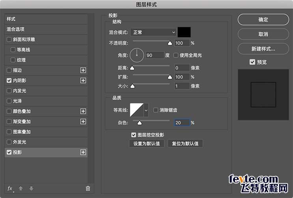The height and width of the screenshot is (198, 293).
Task: Click the 角度 value field showing 90
Action: click(155, 55)
